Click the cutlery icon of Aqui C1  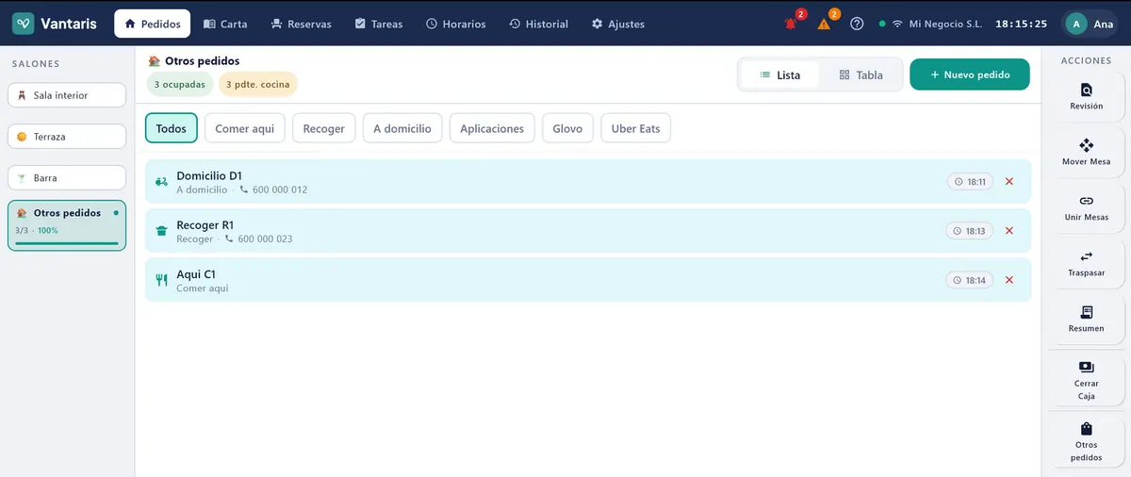161,279
